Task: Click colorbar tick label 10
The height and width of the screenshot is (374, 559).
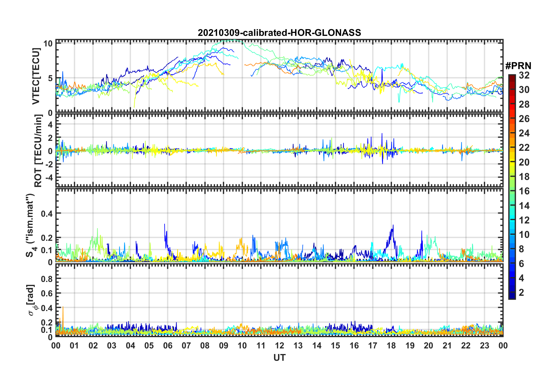Action: [524, 234]
